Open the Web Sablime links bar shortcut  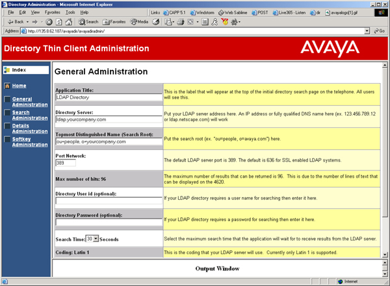point(233,13)
